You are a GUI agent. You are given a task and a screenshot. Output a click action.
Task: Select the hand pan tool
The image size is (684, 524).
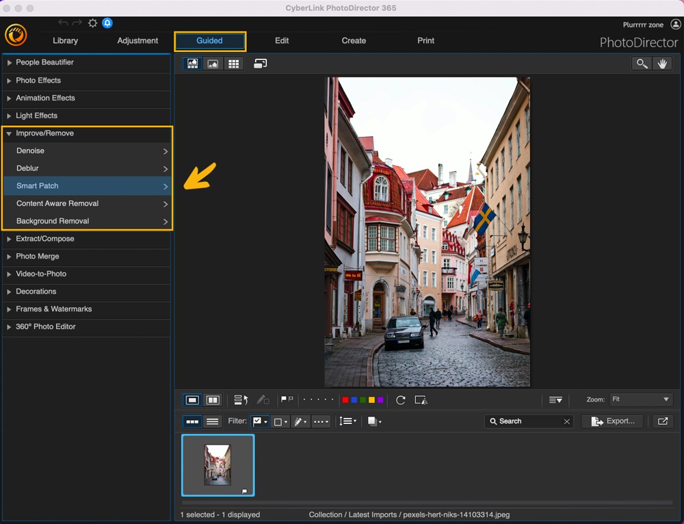click(x=662, y=64)
